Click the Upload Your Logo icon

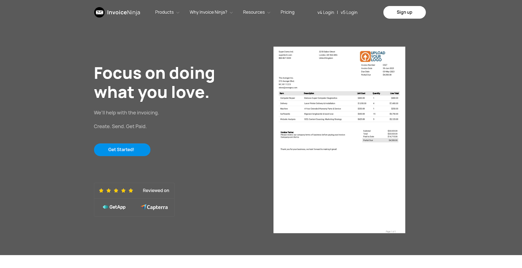[365, 56]
